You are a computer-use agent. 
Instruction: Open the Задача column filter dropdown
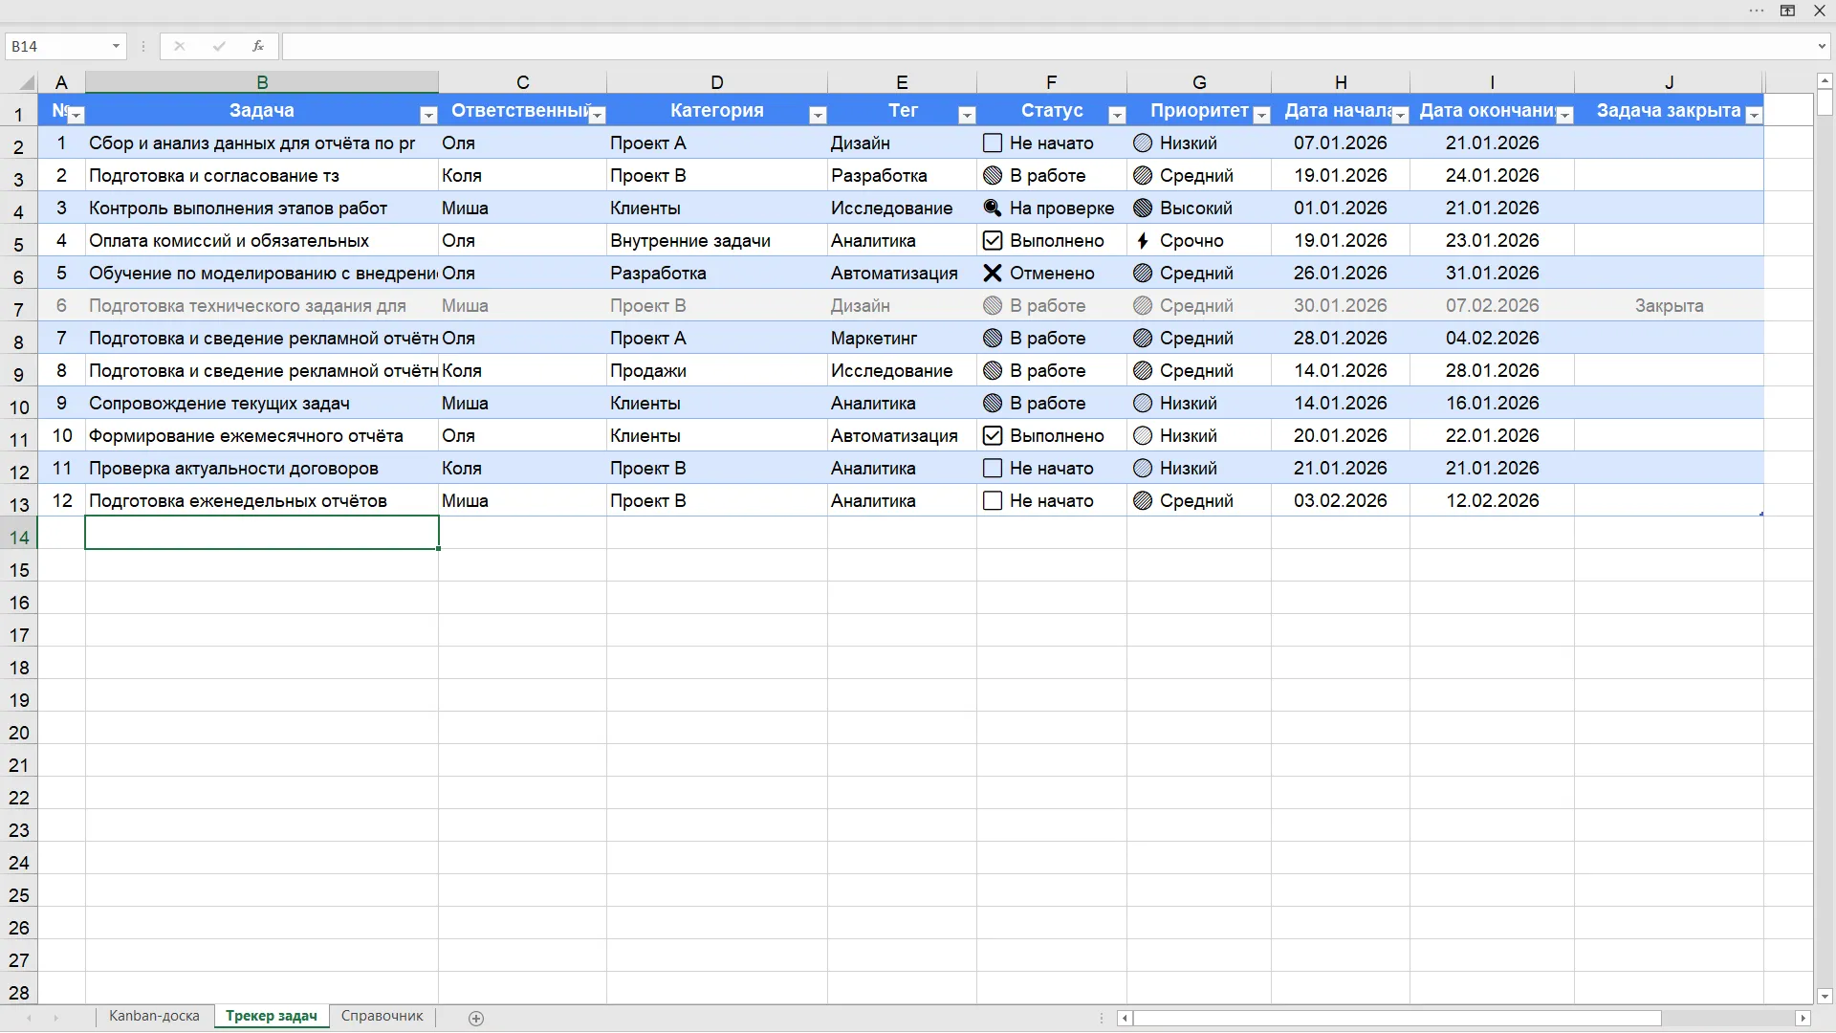(428, 116)
